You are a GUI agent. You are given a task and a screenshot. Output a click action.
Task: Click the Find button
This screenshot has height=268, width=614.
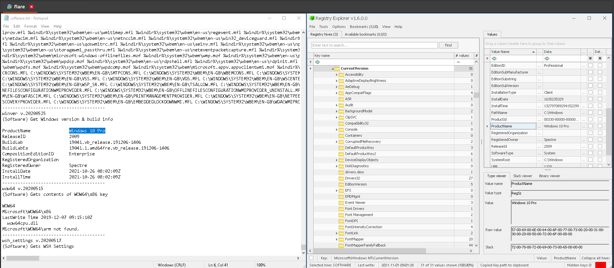[x=448, y=45]
